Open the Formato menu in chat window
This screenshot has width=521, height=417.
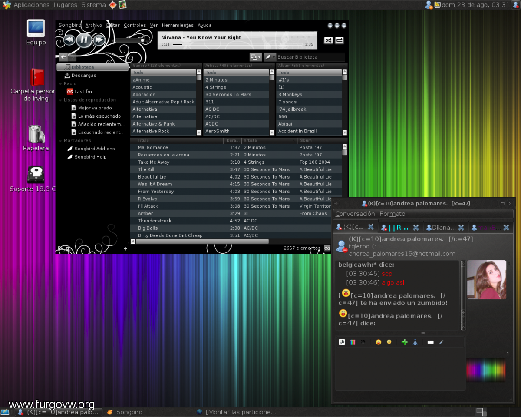point(392,214)
